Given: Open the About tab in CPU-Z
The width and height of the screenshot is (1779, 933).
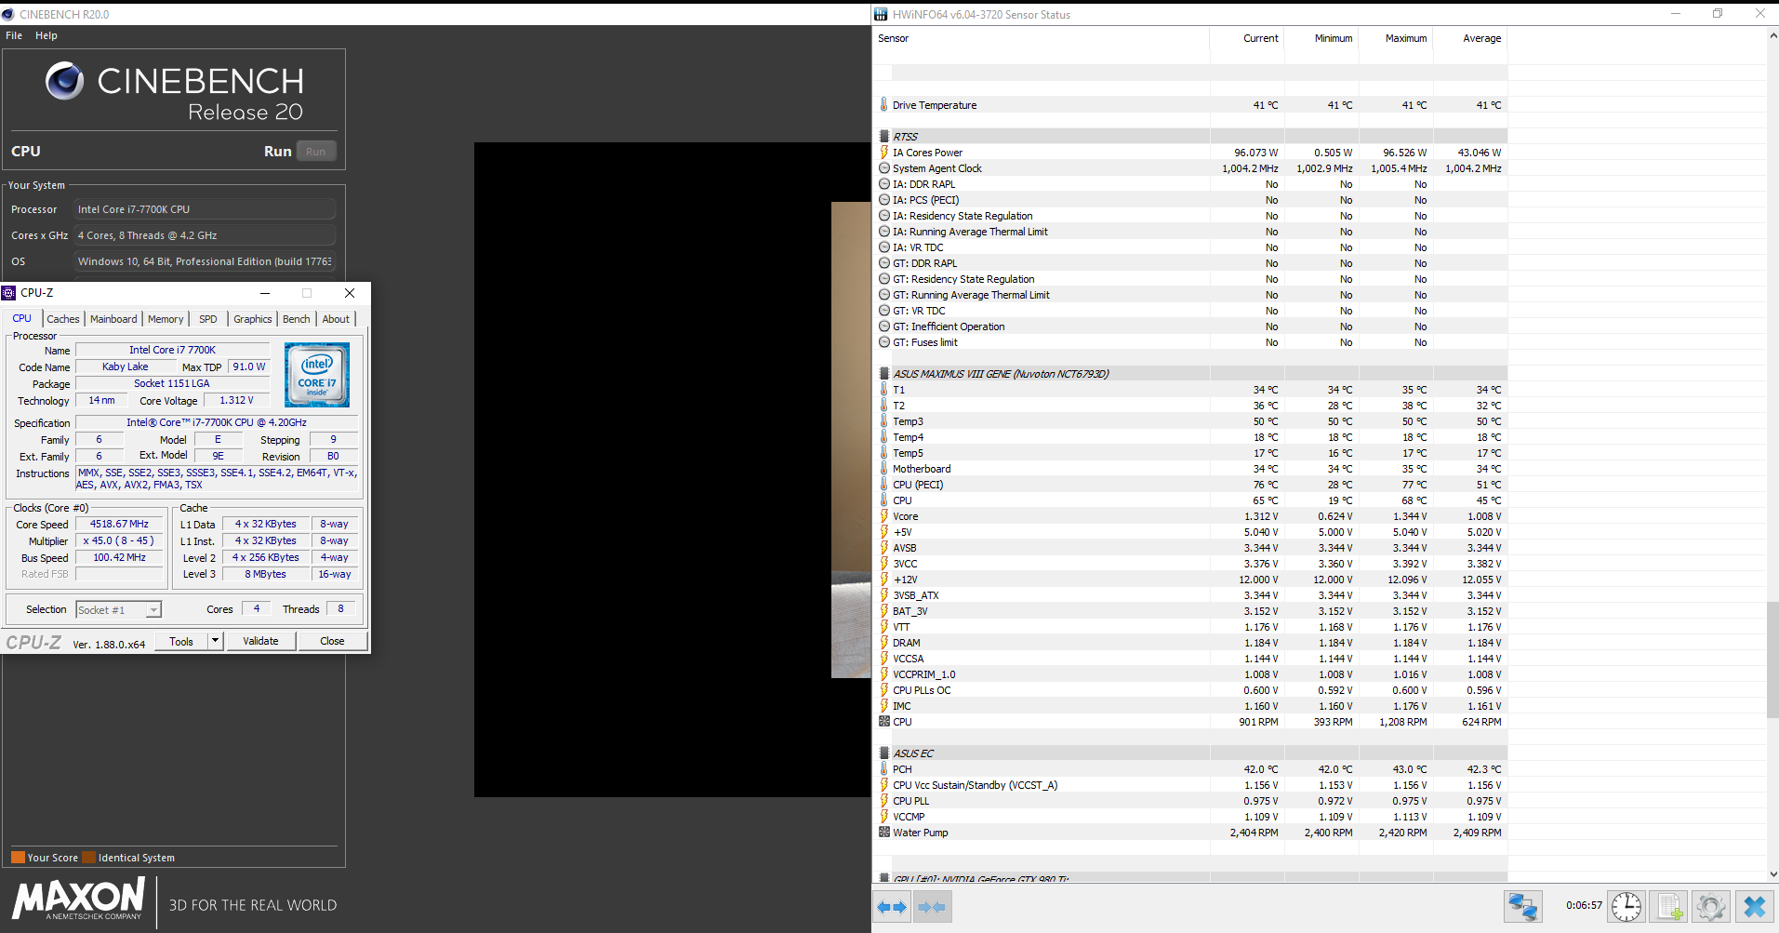Looking at the screenshot, I should [x=337, y=319].
